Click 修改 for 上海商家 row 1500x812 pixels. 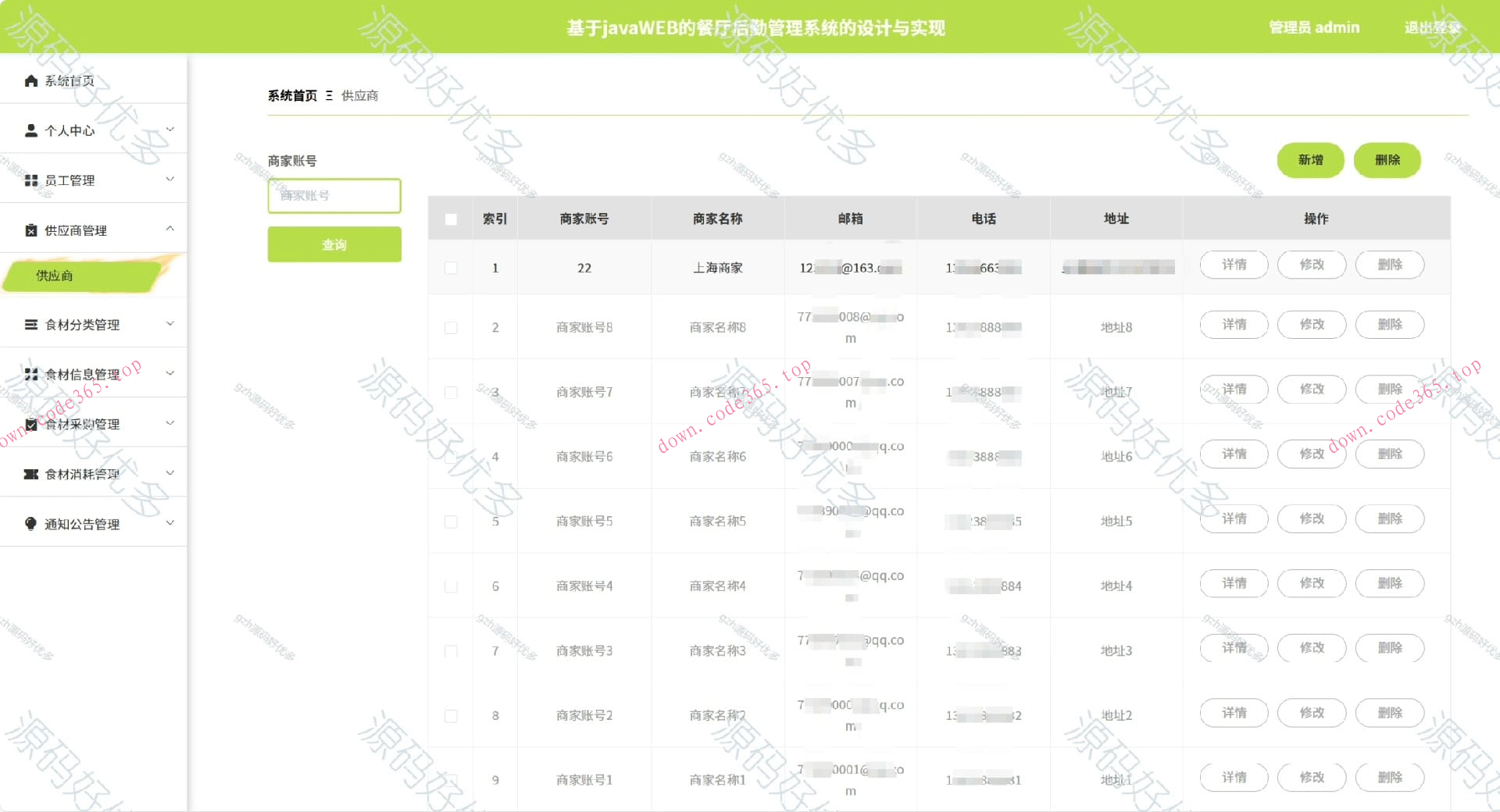coord(1312,265)
